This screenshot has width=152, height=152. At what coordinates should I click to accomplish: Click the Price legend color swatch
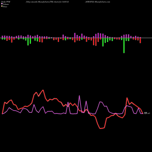coord(2,6)
